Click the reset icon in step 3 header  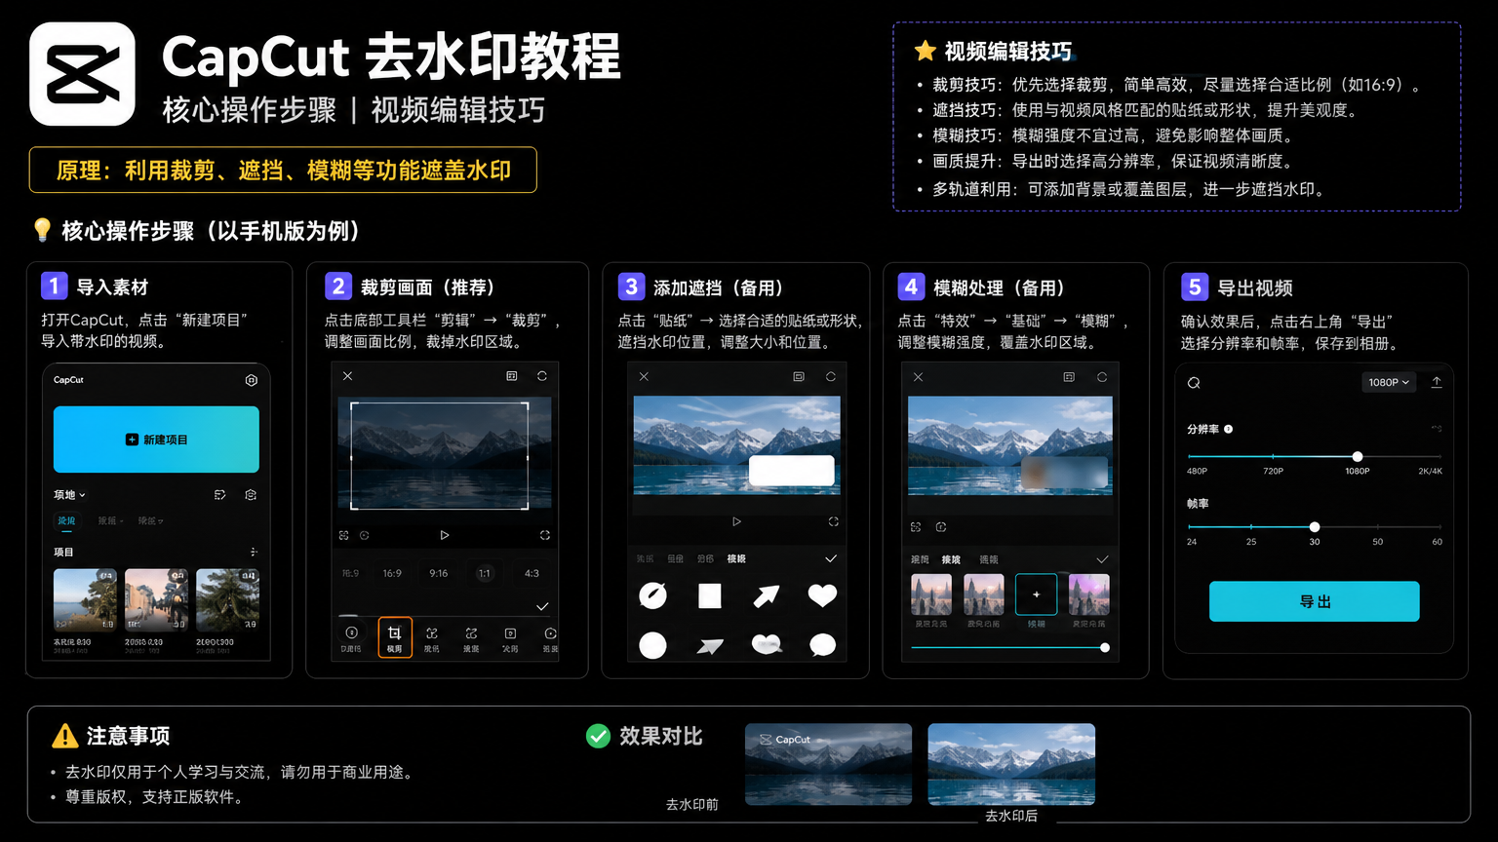pyautogui.click(x=831, y=376)
